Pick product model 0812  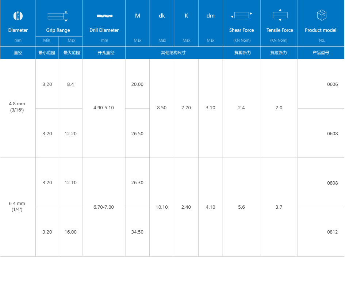coord(332,232)
